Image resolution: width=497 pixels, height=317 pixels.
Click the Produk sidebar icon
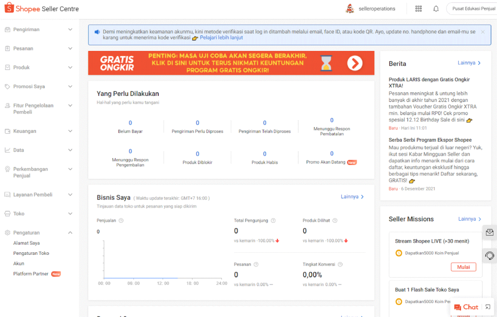point(8,68)
